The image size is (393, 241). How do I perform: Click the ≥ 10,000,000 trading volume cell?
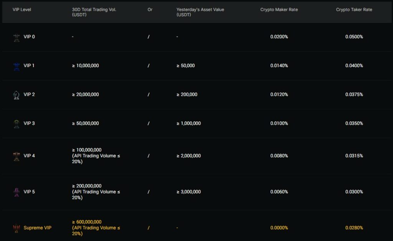86,66
